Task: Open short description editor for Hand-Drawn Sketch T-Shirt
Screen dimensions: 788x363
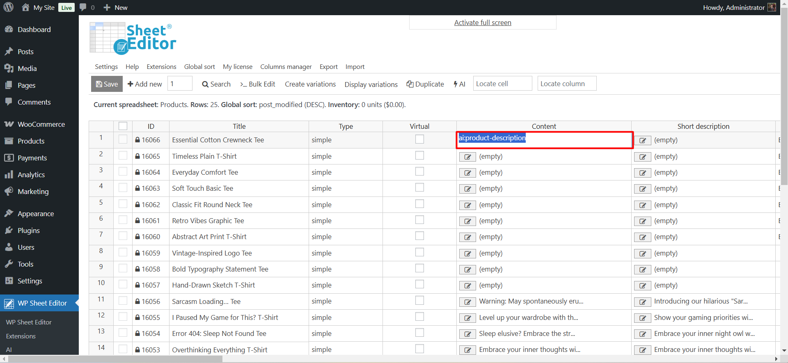Action: (x=643, y=285)
